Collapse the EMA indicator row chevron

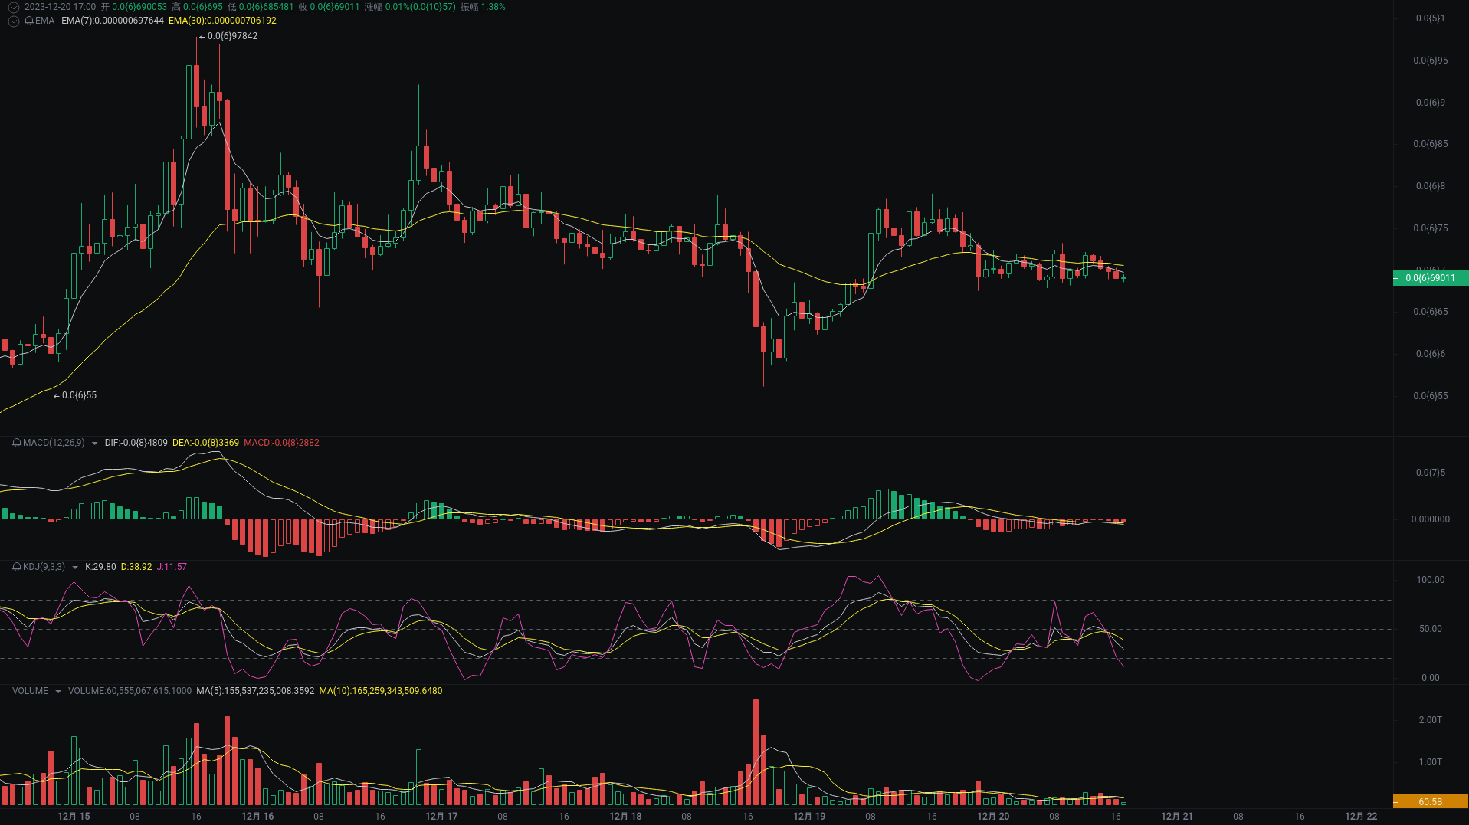(14, 21)
